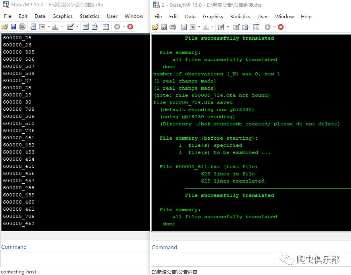Click result line 600000_462 in left window
Screen dimensions: 351x275
(x=19, y=223)
